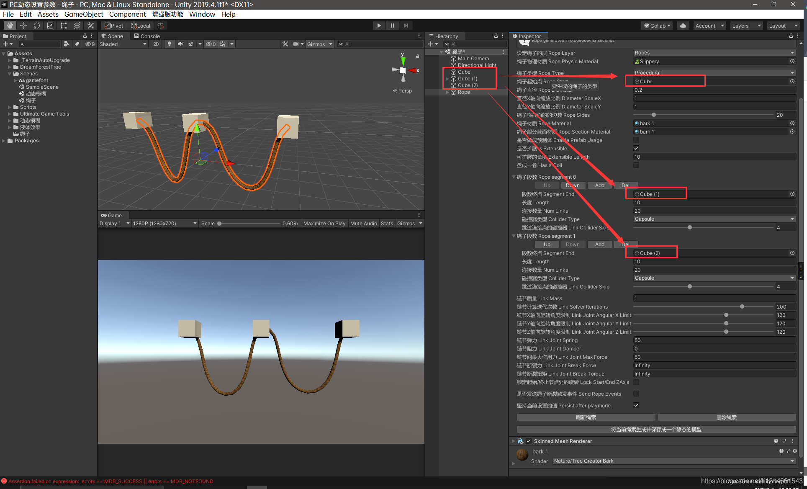
Task: Adjust the Rope Sides slider
Action: point(653,115)
